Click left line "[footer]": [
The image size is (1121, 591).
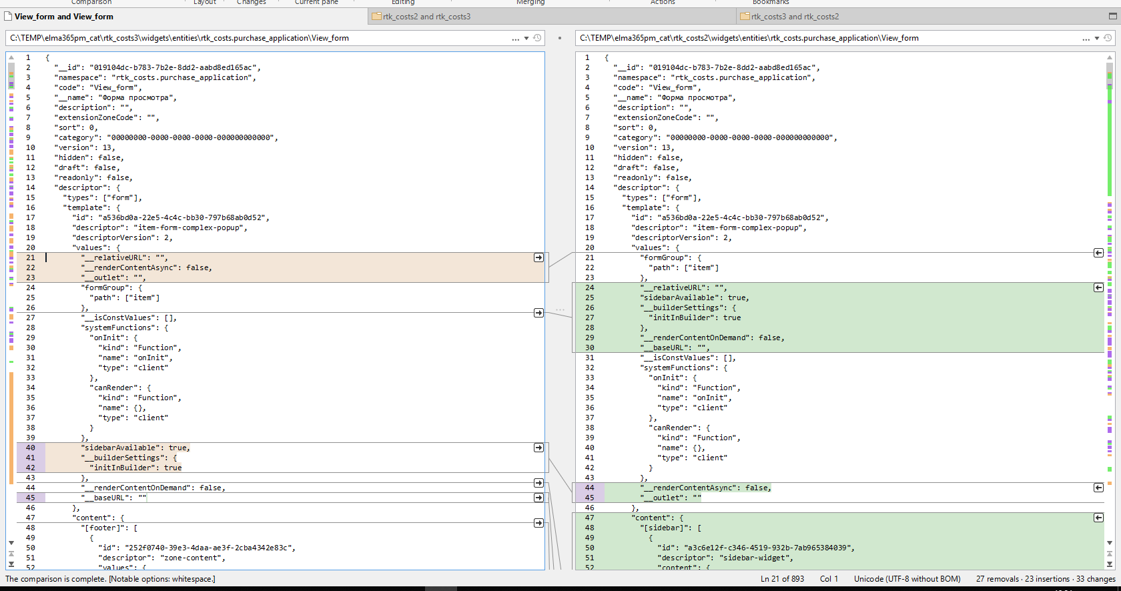pos(109,528)
